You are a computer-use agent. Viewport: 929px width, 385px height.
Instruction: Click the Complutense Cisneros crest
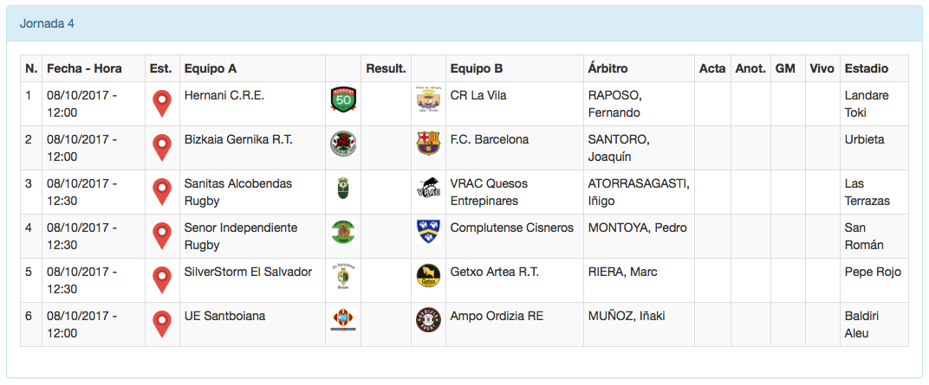pyautogui.click(x=429, y=232)
